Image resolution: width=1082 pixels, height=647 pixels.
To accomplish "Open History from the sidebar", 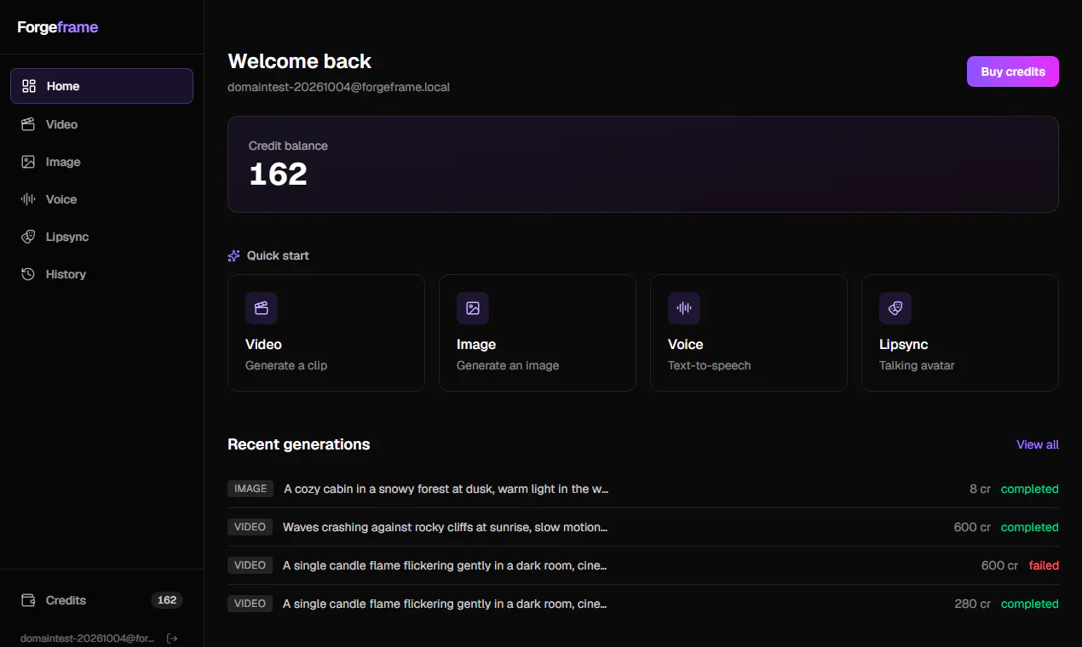I will tap(102, 274).
